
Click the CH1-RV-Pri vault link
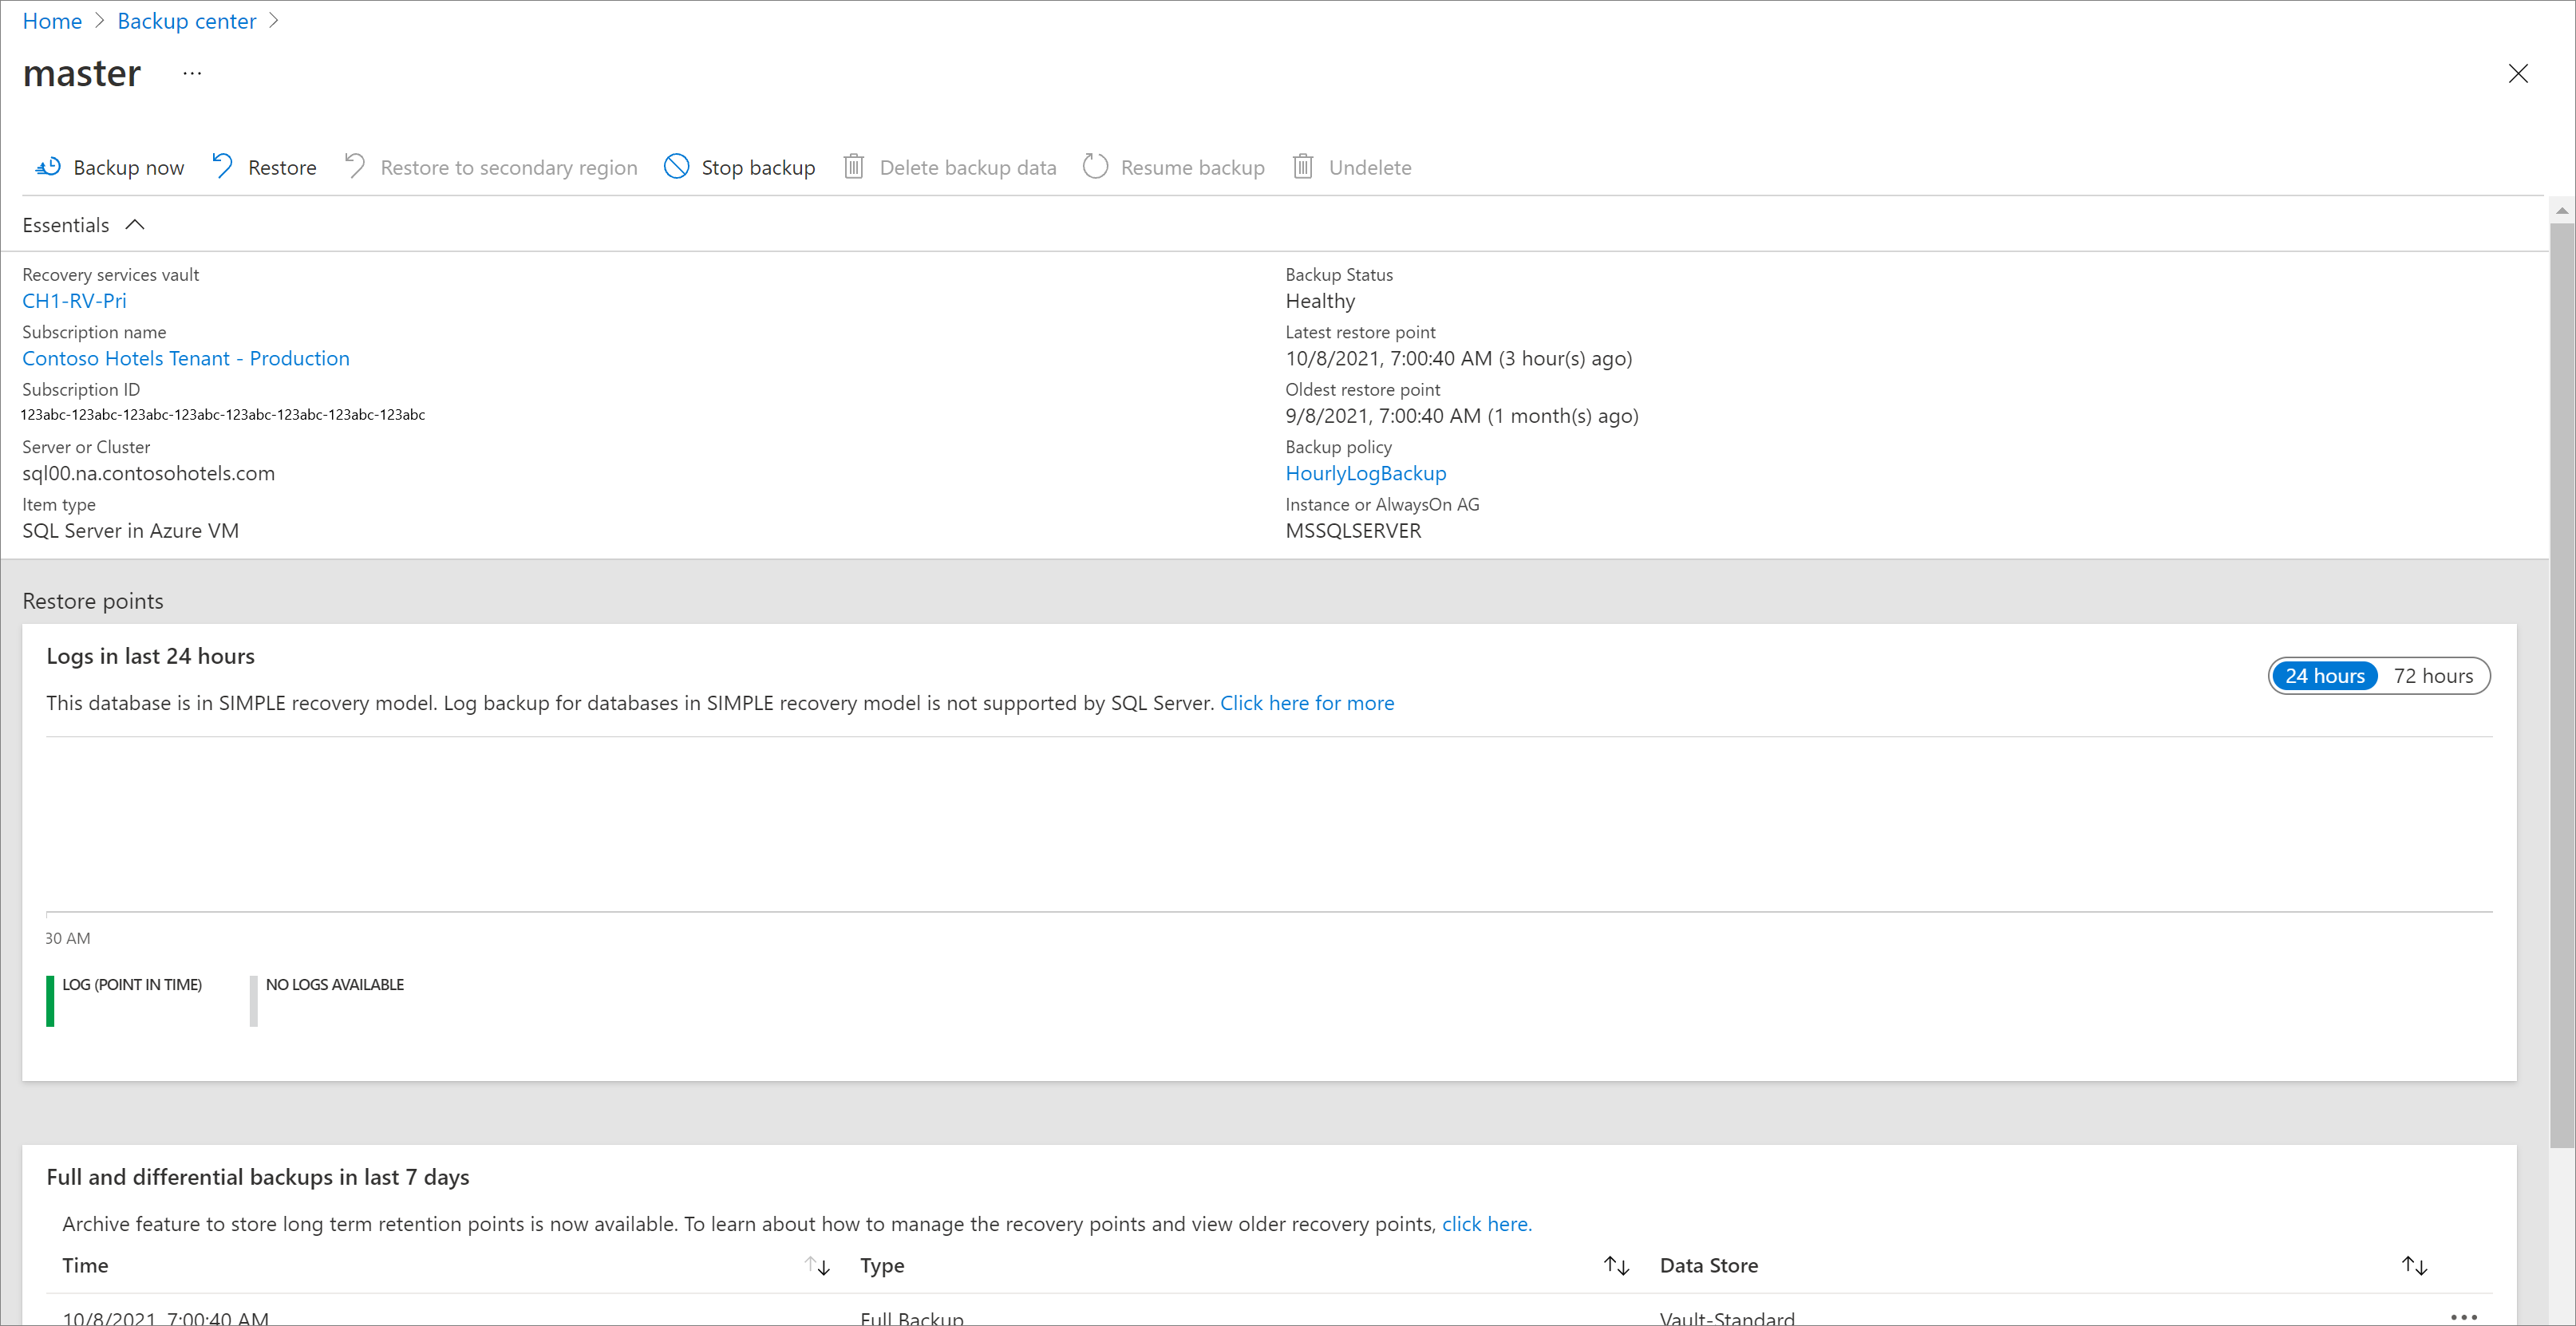point(73,299)
